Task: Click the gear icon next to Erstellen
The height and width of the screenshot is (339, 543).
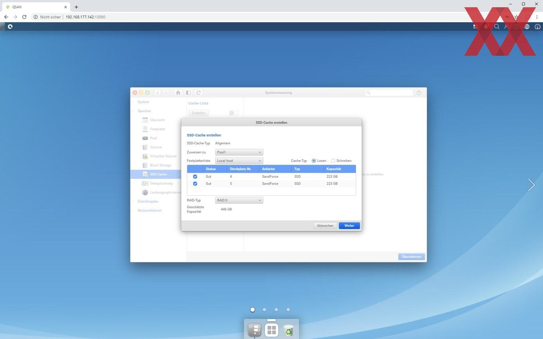Action: (x=232, y=113)
